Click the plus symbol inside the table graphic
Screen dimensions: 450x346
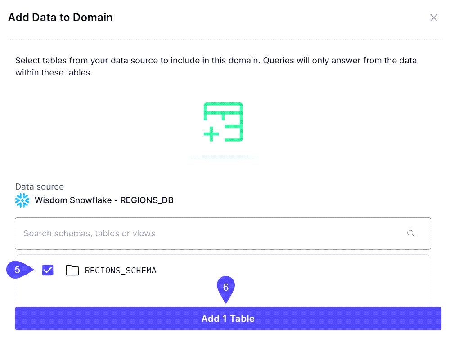pyautogui.click(x=211, y=133)
